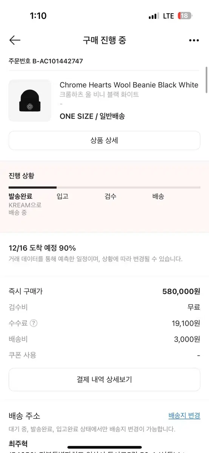Tap the 12/16 도착 예정 estimate text
This screenshot has width=209, height=453.
pyautogui.click(x=42, y=248)
